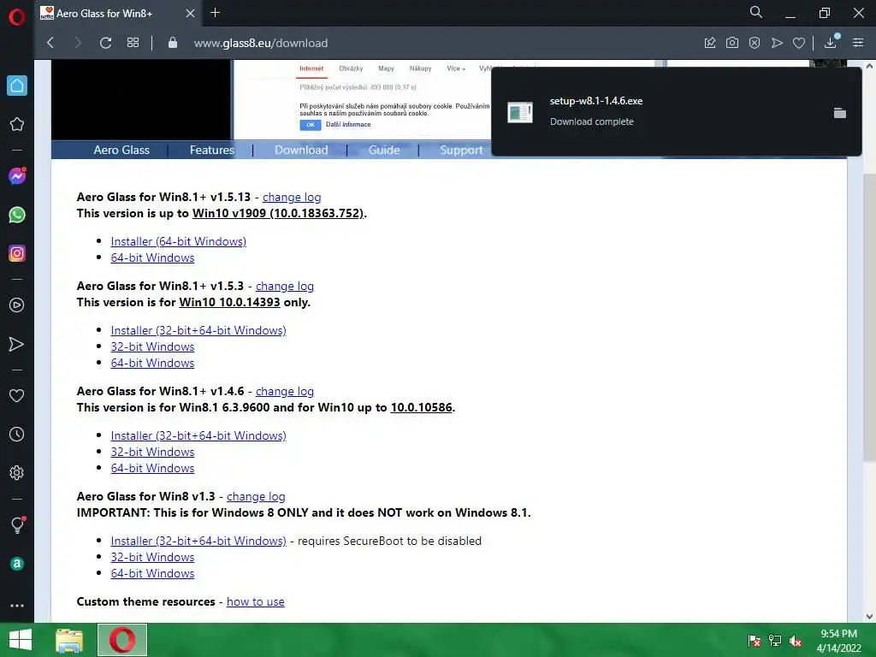Click 32-bit Windows link under v1.5.3

point(152,346)
